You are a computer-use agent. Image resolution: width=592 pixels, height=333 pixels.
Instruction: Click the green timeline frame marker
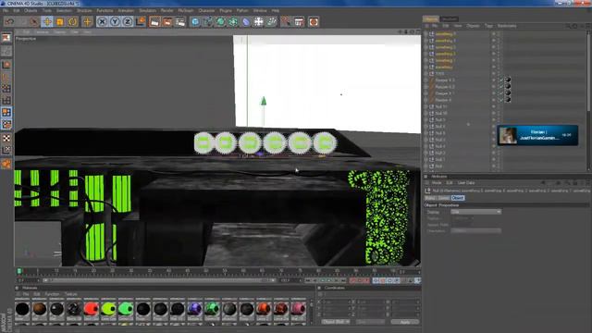[x=19, y=271]
